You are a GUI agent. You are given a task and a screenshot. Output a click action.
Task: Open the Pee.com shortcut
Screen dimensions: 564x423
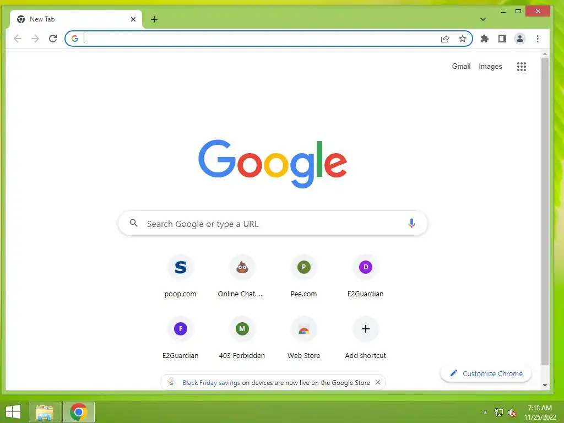[304, 276]
